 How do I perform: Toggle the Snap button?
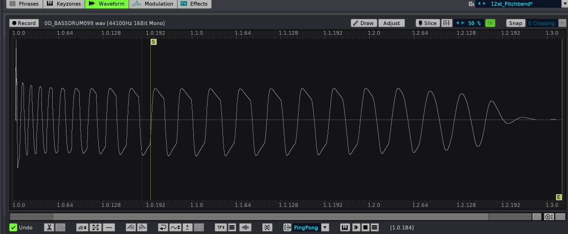[x=515, y=23]
